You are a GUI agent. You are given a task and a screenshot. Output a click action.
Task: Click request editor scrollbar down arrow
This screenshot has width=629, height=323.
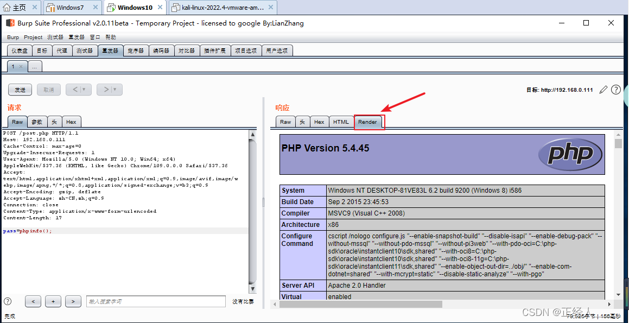[253, 288]
